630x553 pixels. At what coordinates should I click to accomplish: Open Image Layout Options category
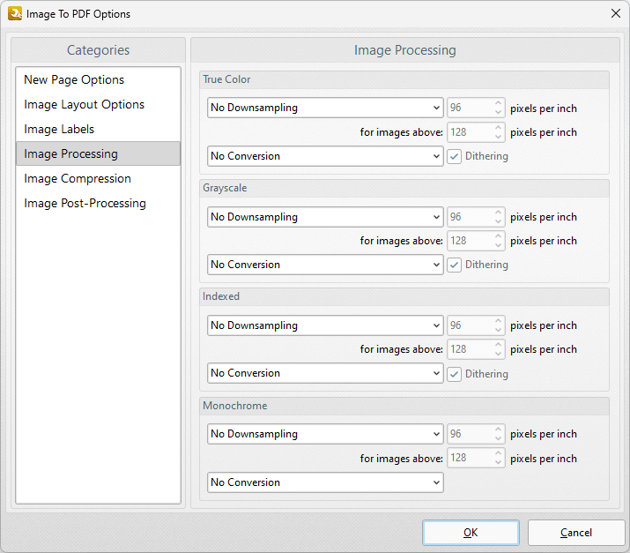point(84,104)
